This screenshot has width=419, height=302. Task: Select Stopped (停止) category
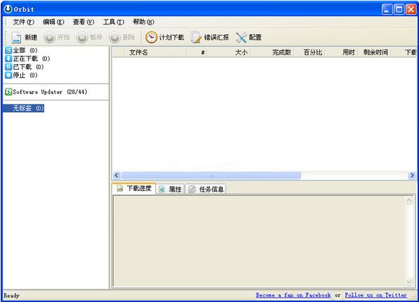coord(21,75)
